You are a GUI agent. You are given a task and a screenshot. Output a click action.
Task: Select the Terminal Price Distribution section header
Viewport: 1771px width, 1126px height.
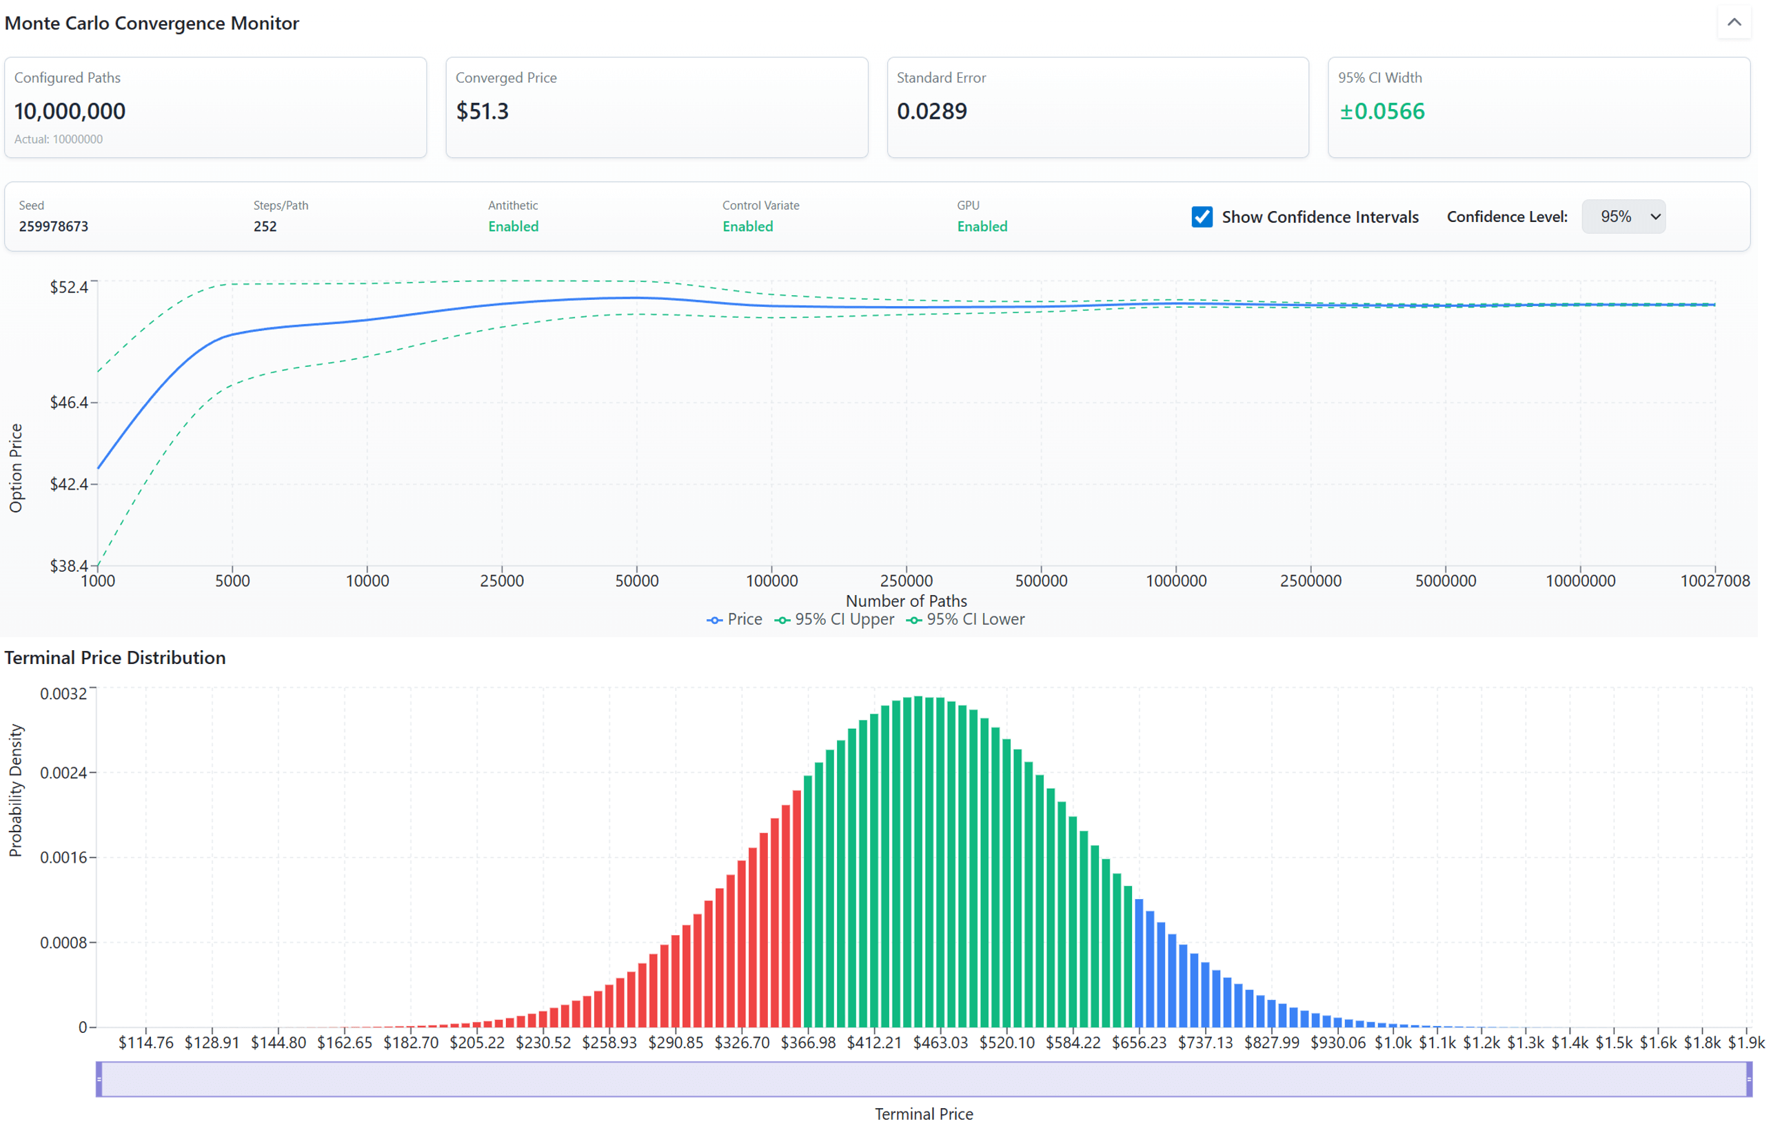(x=114, y=656)
